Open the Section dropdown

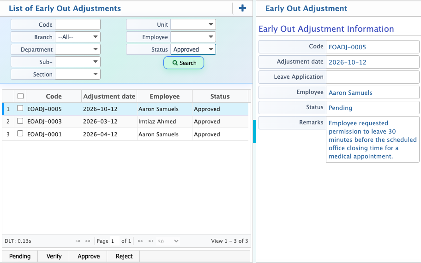78,74
